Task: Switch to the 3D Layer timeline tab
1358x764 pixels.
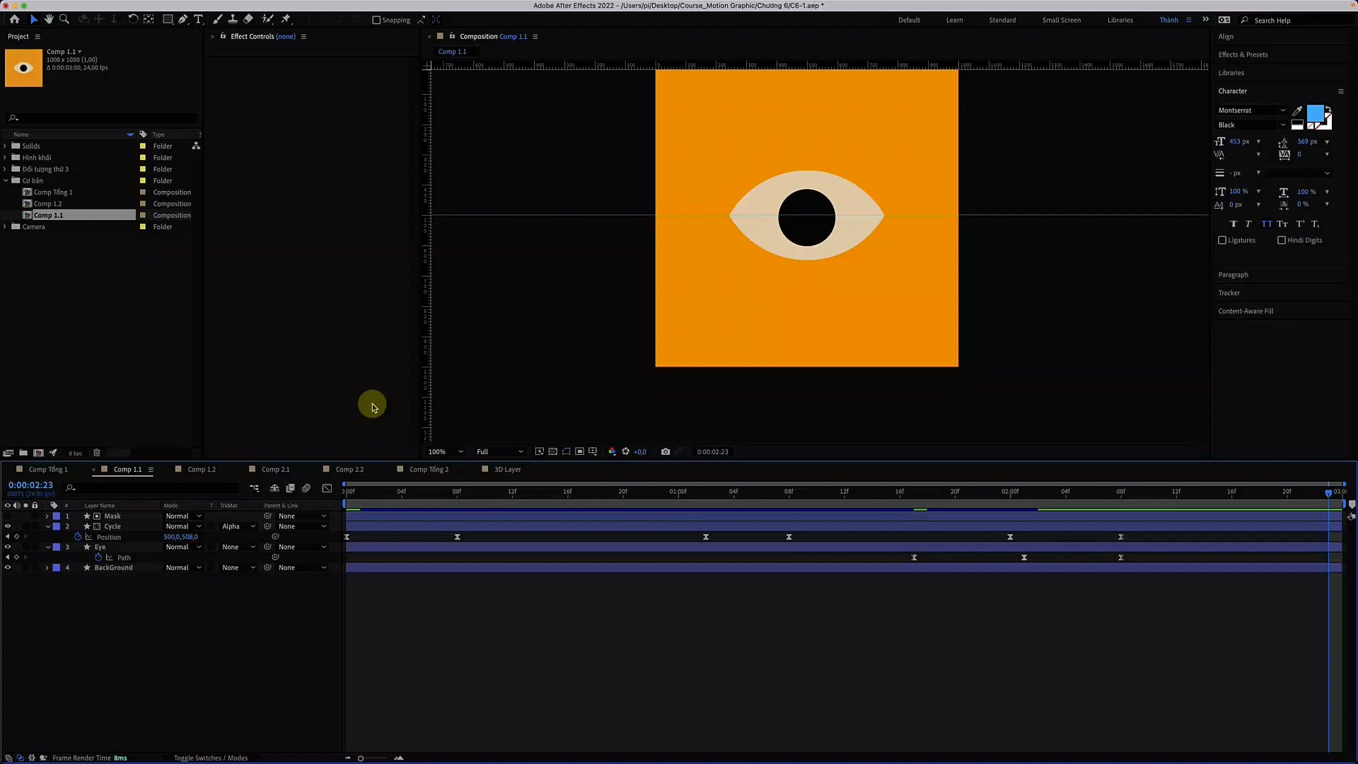Action: pos(507,469)
